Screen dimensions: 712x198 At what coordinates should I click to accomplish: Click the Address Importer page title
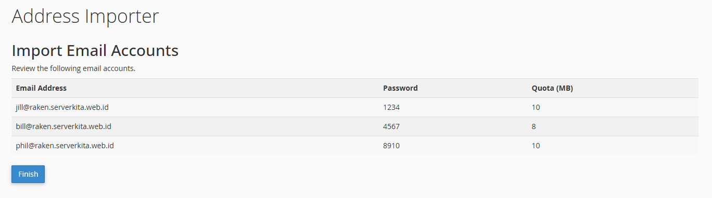point(85,16)
